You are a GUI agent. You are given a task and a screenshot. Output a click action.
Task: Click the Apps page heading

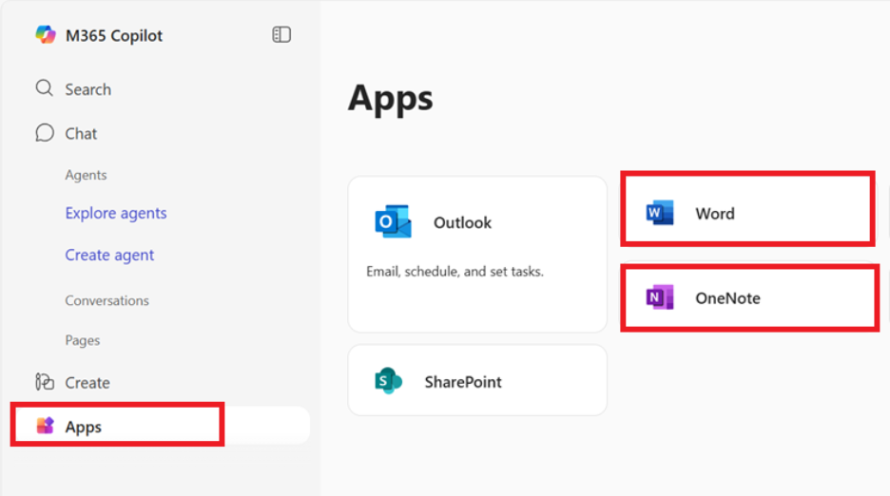click(391, 99)
